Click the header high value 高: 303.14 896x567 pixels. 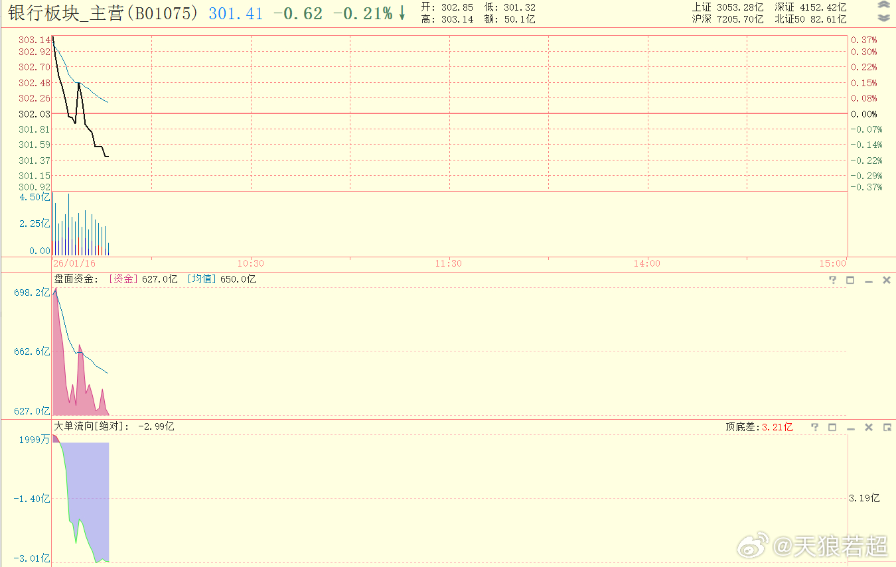tap(447, 19)
